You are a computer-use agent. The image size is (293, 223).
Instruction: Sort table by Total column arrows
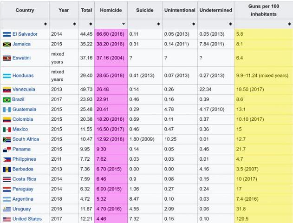pos(91,24)
